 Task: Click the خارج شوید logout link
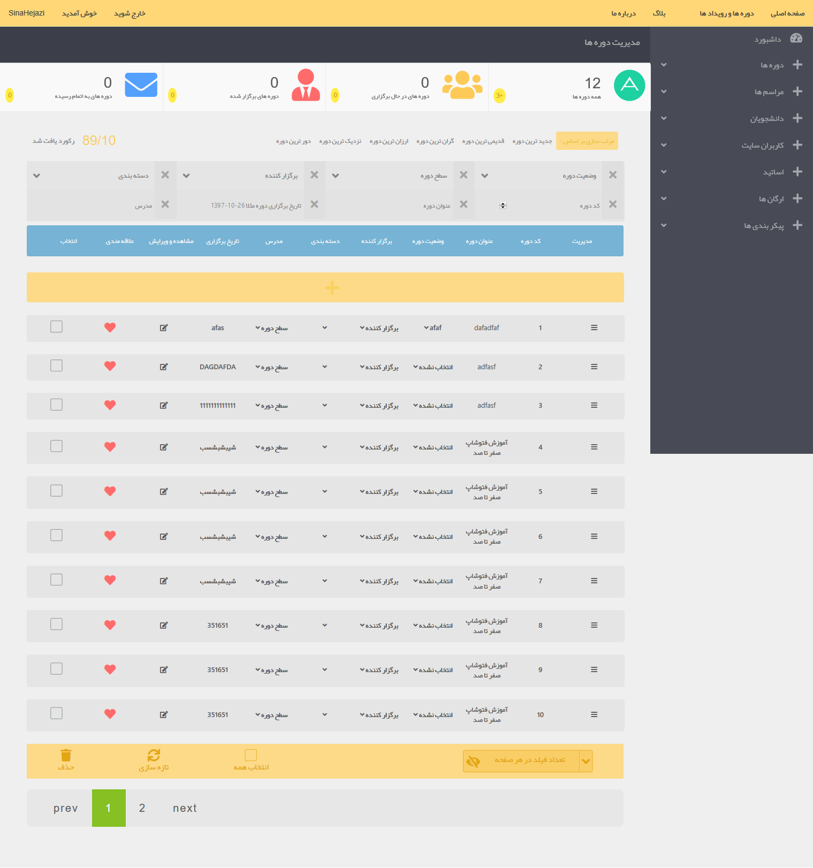tap(130, 13)
